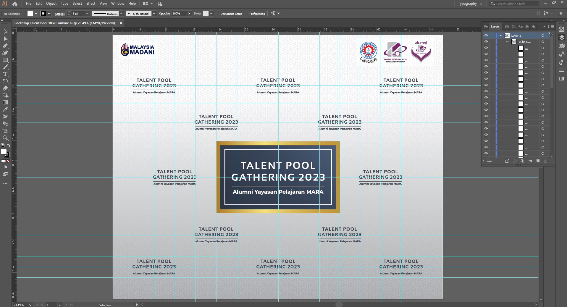Open the stroke weight dropdown
Image resolution: width=567 pixels, height=307 pixels.
[x=87, y=14]
